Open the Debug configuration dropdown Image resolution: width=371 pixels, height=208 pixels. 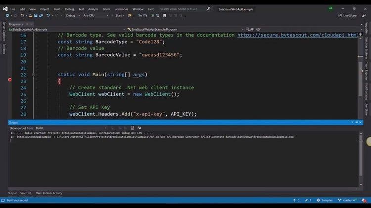[72, 15]
